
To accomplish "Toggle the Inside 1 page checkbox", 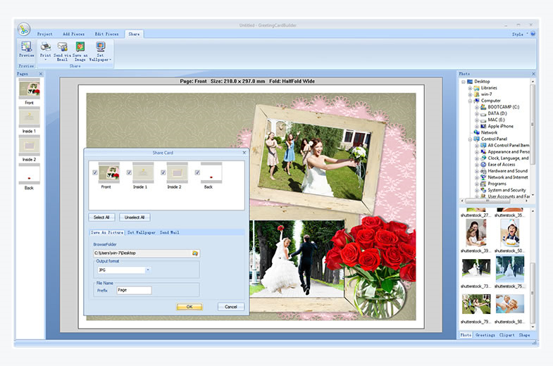I will coord(129,172).
